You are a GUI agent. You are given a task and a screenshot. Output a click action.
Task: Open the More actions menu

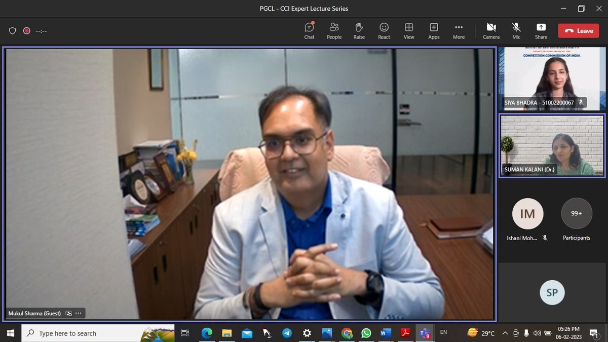pos(459,30)
